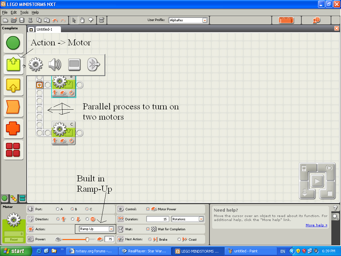Select port C radio button
The image size is (341, 256).
click(x=87, y=209)
